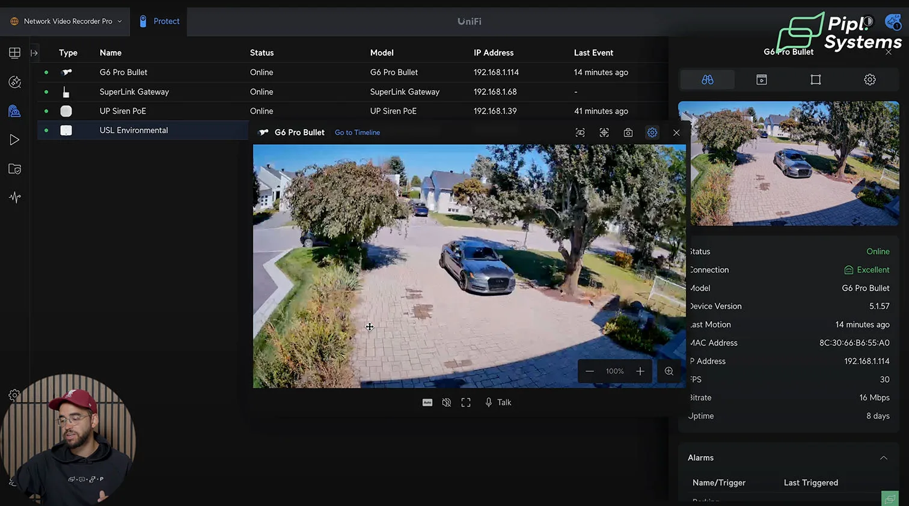Click the Name/Trigger column in Alarms
909x506 pixels.
click(718, 483)
